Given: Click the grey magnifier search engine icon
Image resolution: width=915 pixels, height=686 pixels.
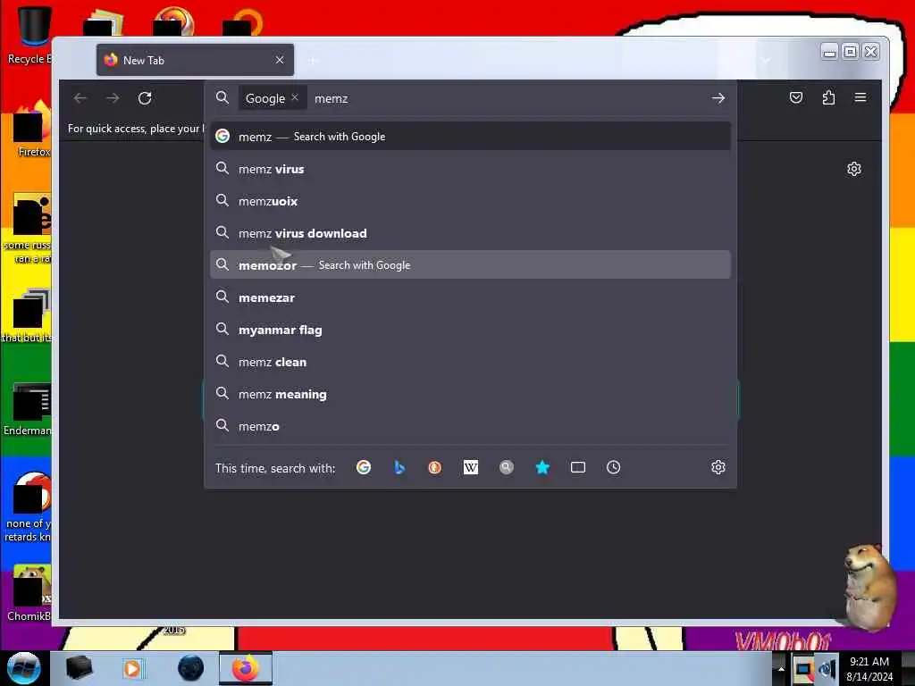Looking at the screenshot, I should click(507, 467).
